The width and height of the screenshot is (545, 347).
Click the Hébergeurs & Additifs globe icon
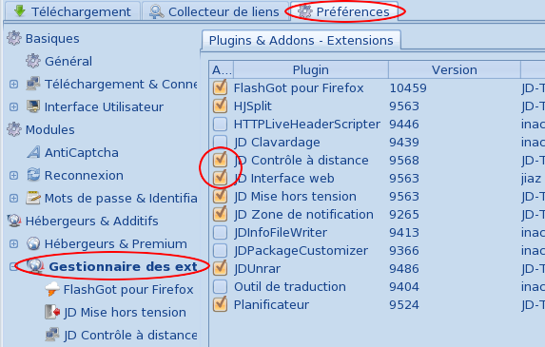pos(14,221)
